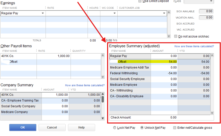Click the Company Summary scrollbar thumb
Image resolution: width=221 pixels, height=136 pixels.
(x=103, y=99)
